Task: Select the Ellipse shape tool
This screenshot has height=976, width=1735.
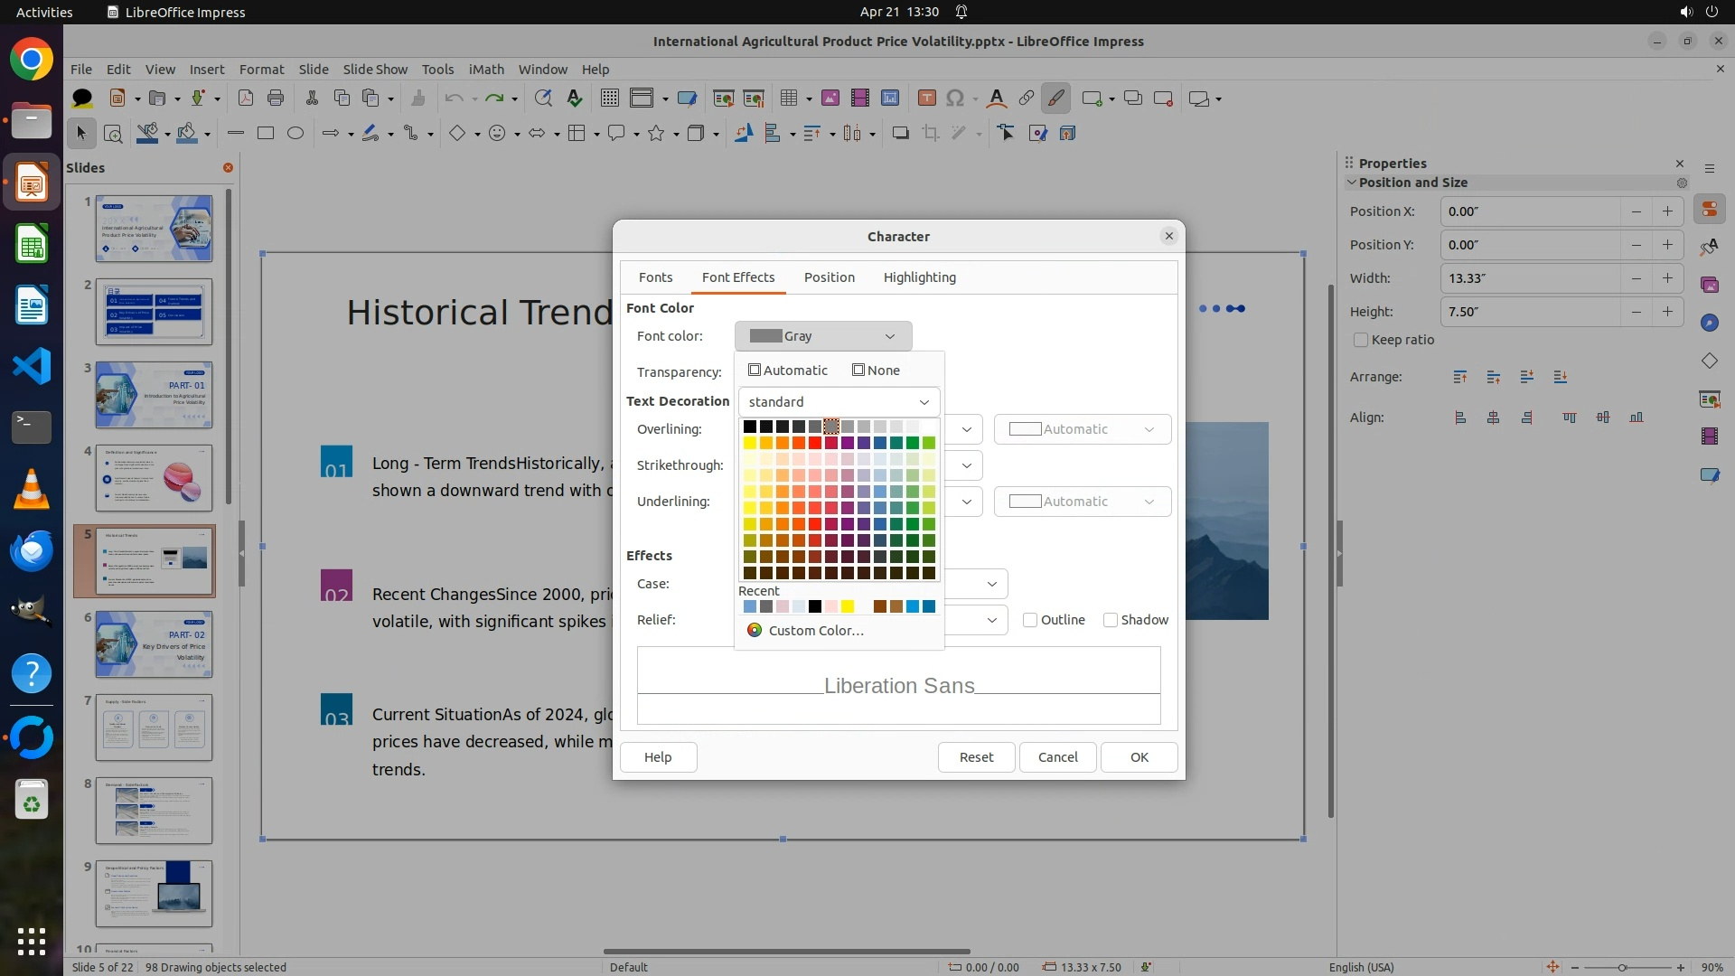Action: point(295,134)
